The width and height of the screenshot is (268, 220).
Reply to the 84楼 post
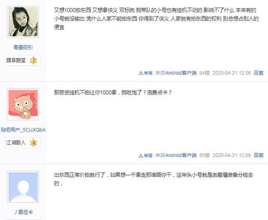coord(259,73)
